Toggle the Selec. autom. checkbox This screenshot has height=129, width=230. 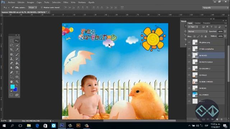coord(13,7)
